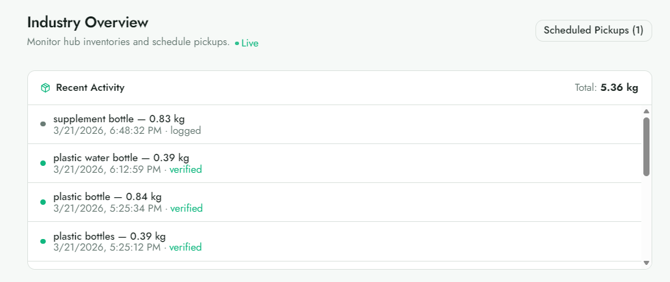
Task: Select the plastic bottles 0.39 kg entry
Action: [x=335, y=242]
